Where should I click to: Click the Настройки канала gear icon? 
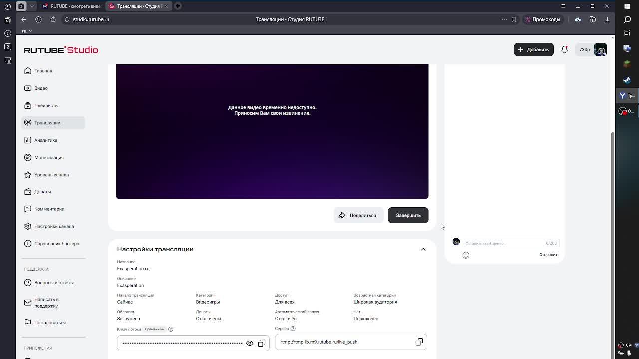tap(28, 226)
